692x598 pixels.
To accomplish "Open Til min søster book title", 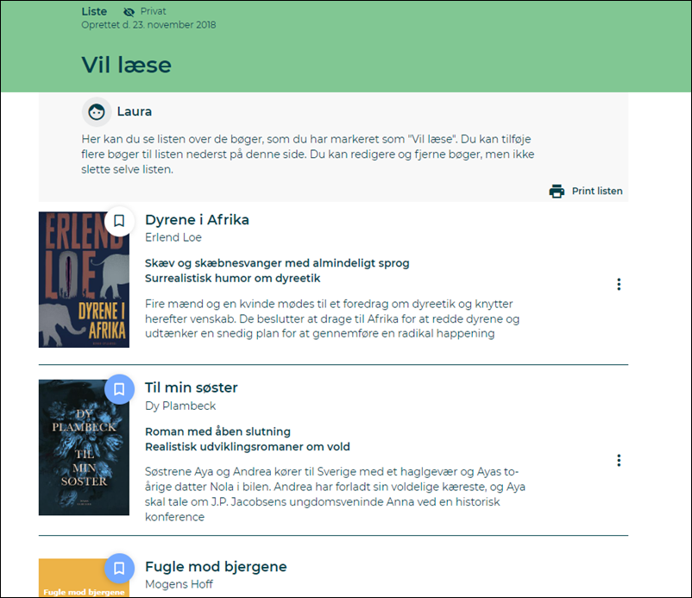I will [x=191, y=388].
